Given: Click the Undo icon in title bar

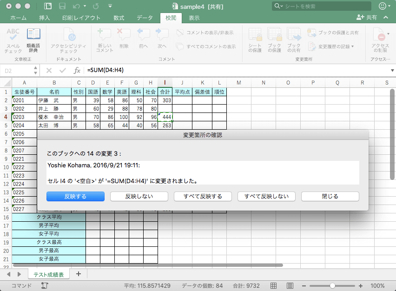Looking at the screenshot, I should [77, 6].
